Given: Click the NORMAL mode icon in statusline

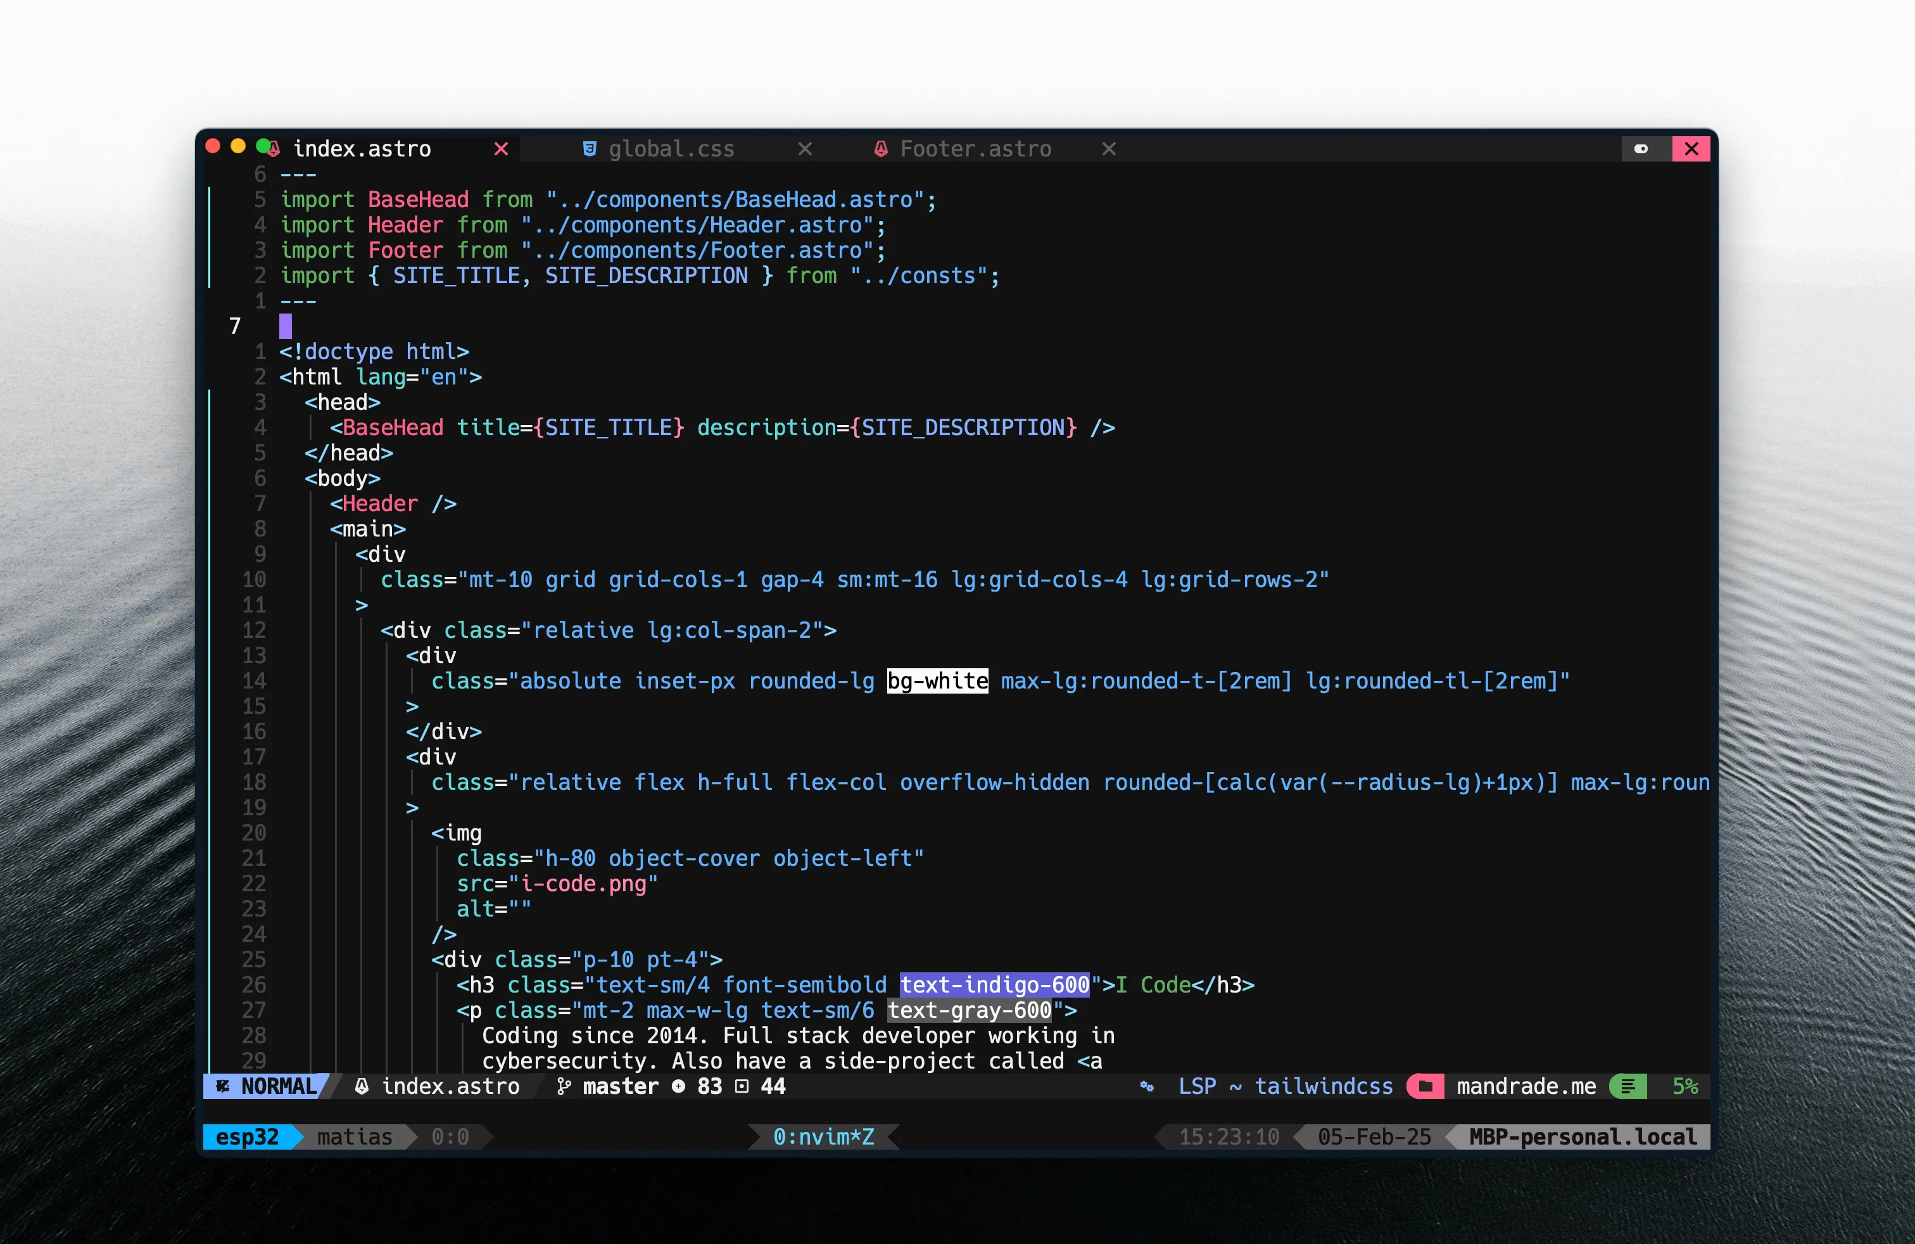Looking at the screenshot, I should (x=223, y=1086).
